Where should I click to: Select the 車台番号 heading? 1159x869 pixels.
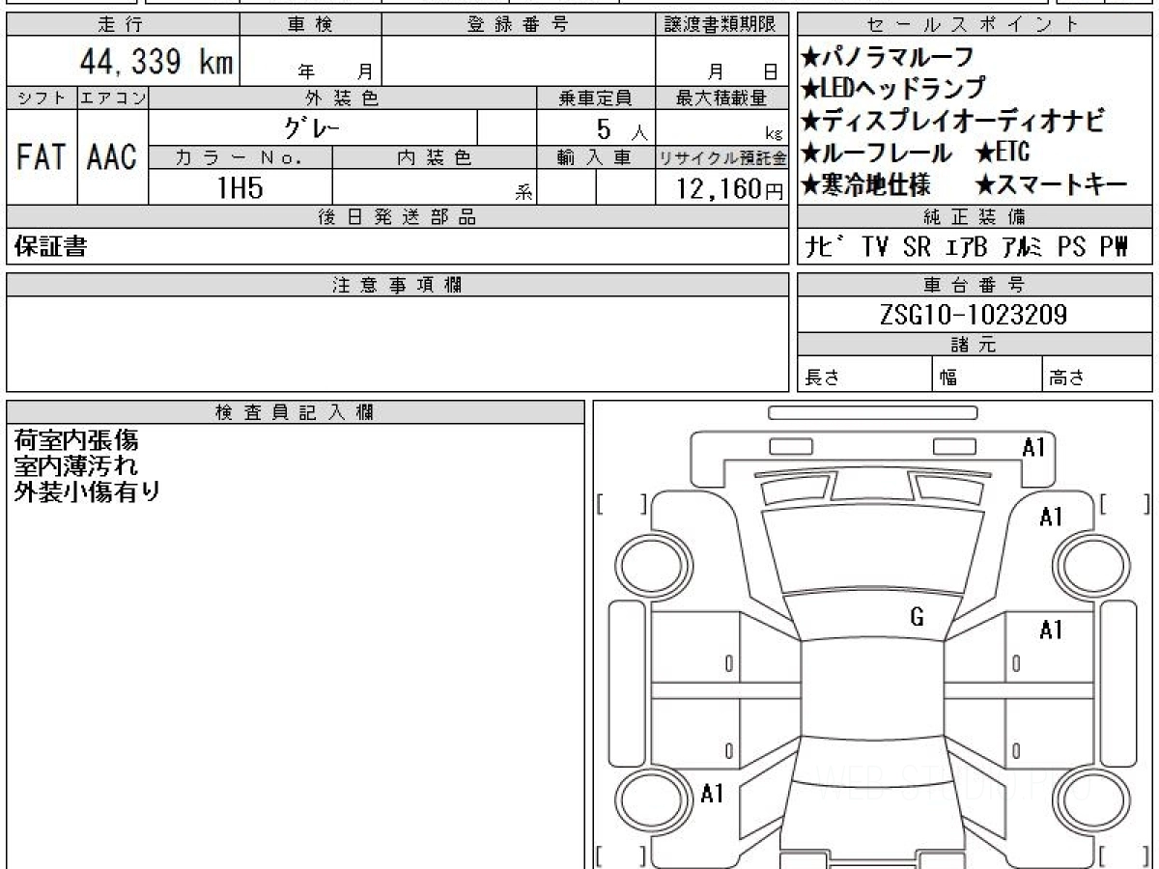pyautogui.click(x=974, y=285)
